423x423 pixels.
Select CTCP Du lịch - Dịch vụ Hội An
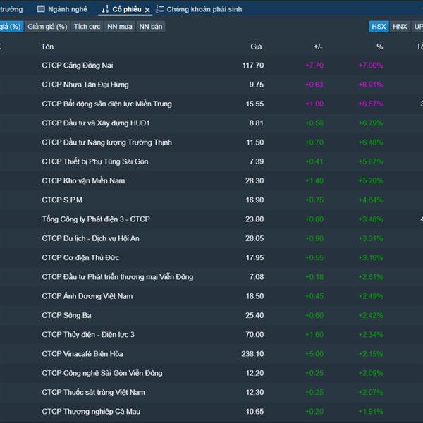coord(211,238)
